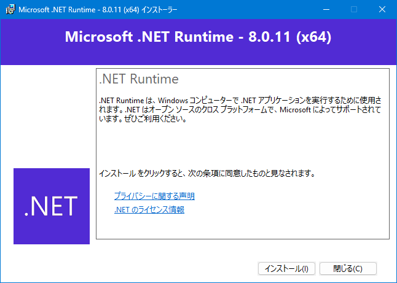Minimize the installer window

[326, 10]
